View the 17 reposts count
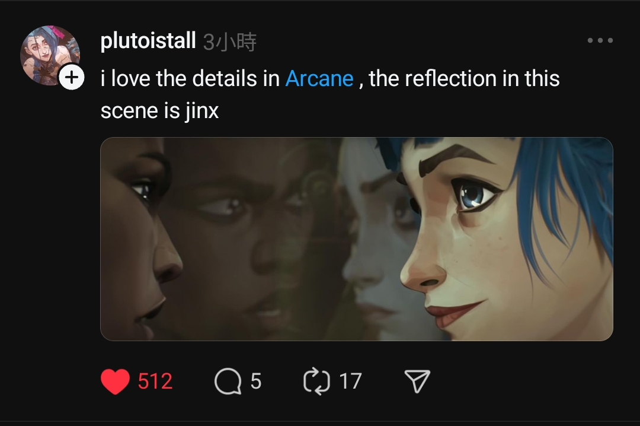This screenshot has height=426, width=640. tap(350, 381)
